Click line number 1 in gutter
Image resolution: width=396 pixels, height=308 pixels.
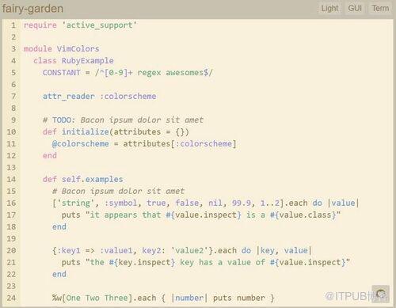(13, 25)
